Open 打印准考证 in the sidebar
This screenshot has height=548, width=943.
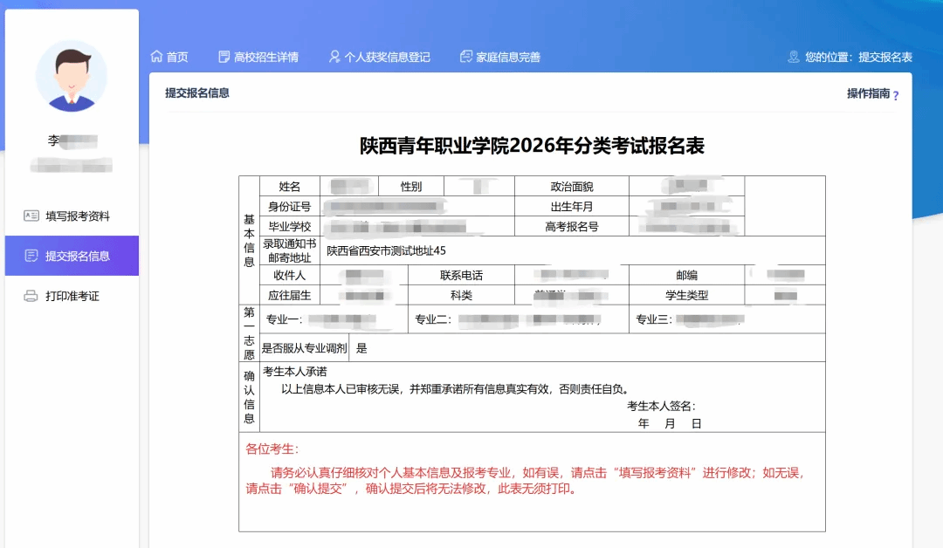72,296
